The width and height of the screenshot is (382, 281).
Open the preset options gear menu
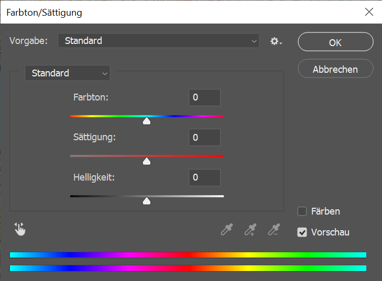click(276, 41)
